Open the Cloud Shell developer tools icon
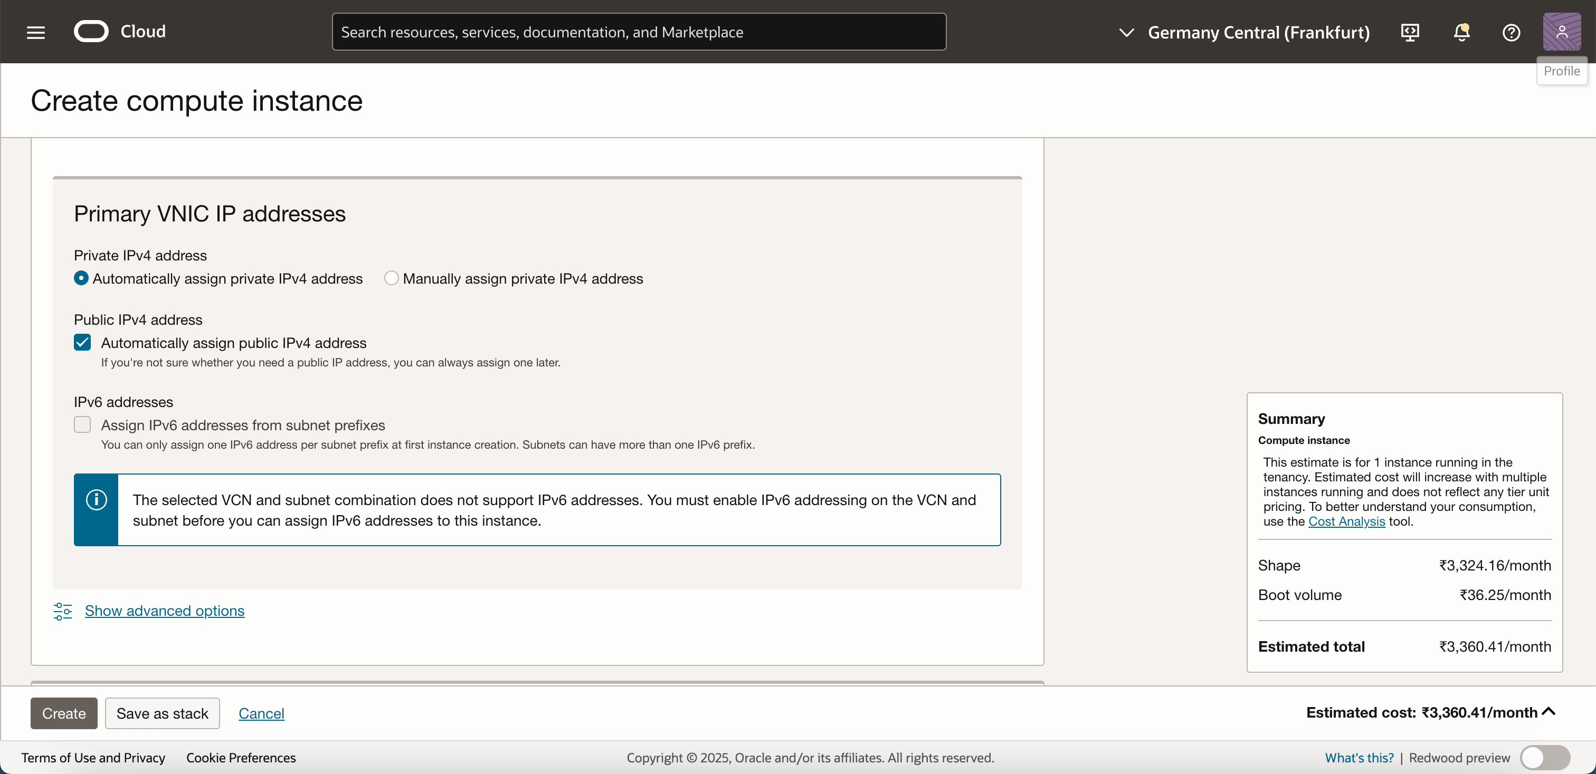The image size is (1596, 774). (x=1410, y=32)
